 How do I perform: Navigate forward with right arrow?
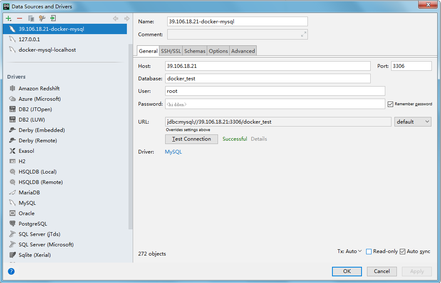pyautogui.click(x=127, y=19)
